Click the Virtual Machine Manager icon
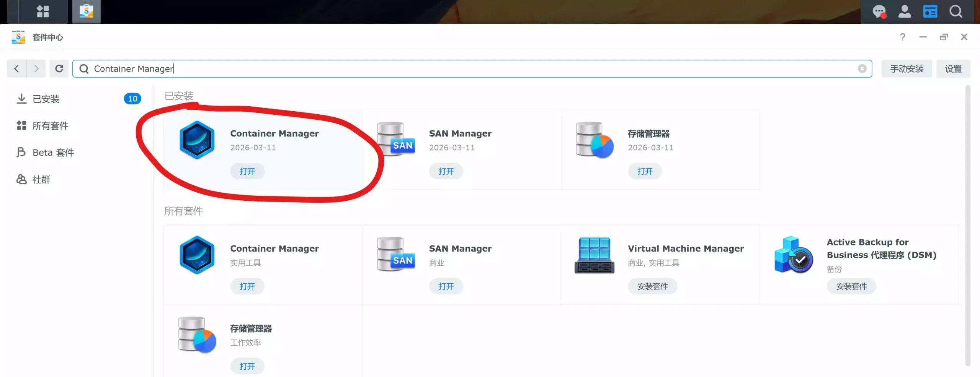Viewport: 980px width, 377px height. [595, 255]
